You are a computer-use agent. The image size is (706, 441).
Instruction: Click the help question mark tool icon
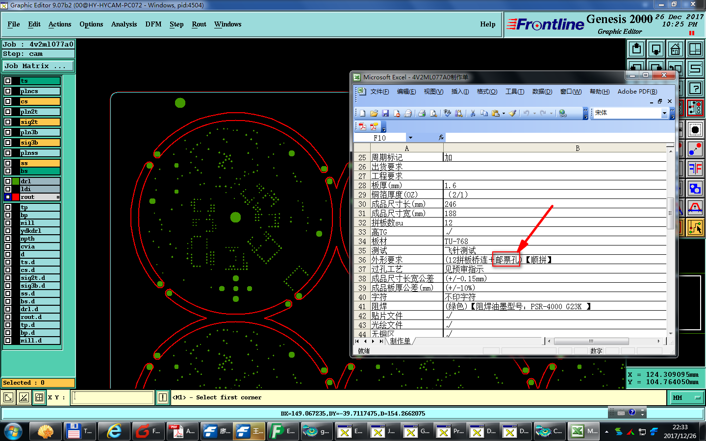(695, 88)
